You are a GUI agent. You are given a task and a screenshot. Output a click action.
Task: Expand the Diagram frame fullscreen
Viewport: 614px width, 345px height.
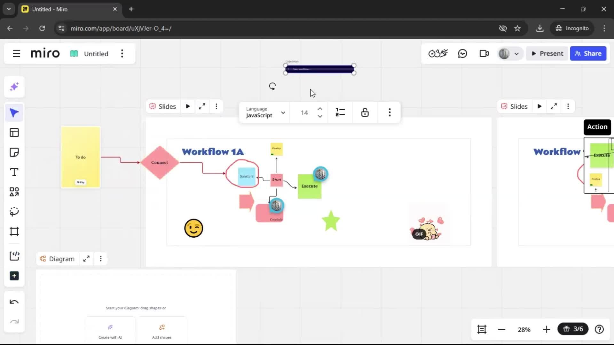point(86,259)
